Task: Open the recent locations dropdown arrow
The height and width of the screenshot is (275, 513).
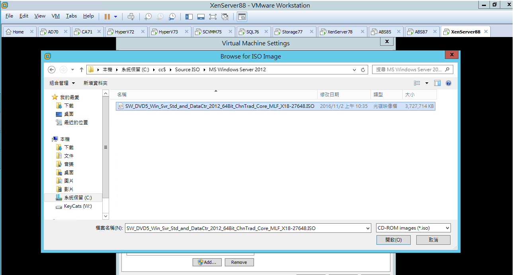Action: [72, 70]
